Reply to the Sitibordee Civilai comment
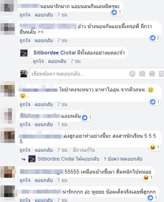The height and width of the screenshot is (202, 164). [57, 61]
